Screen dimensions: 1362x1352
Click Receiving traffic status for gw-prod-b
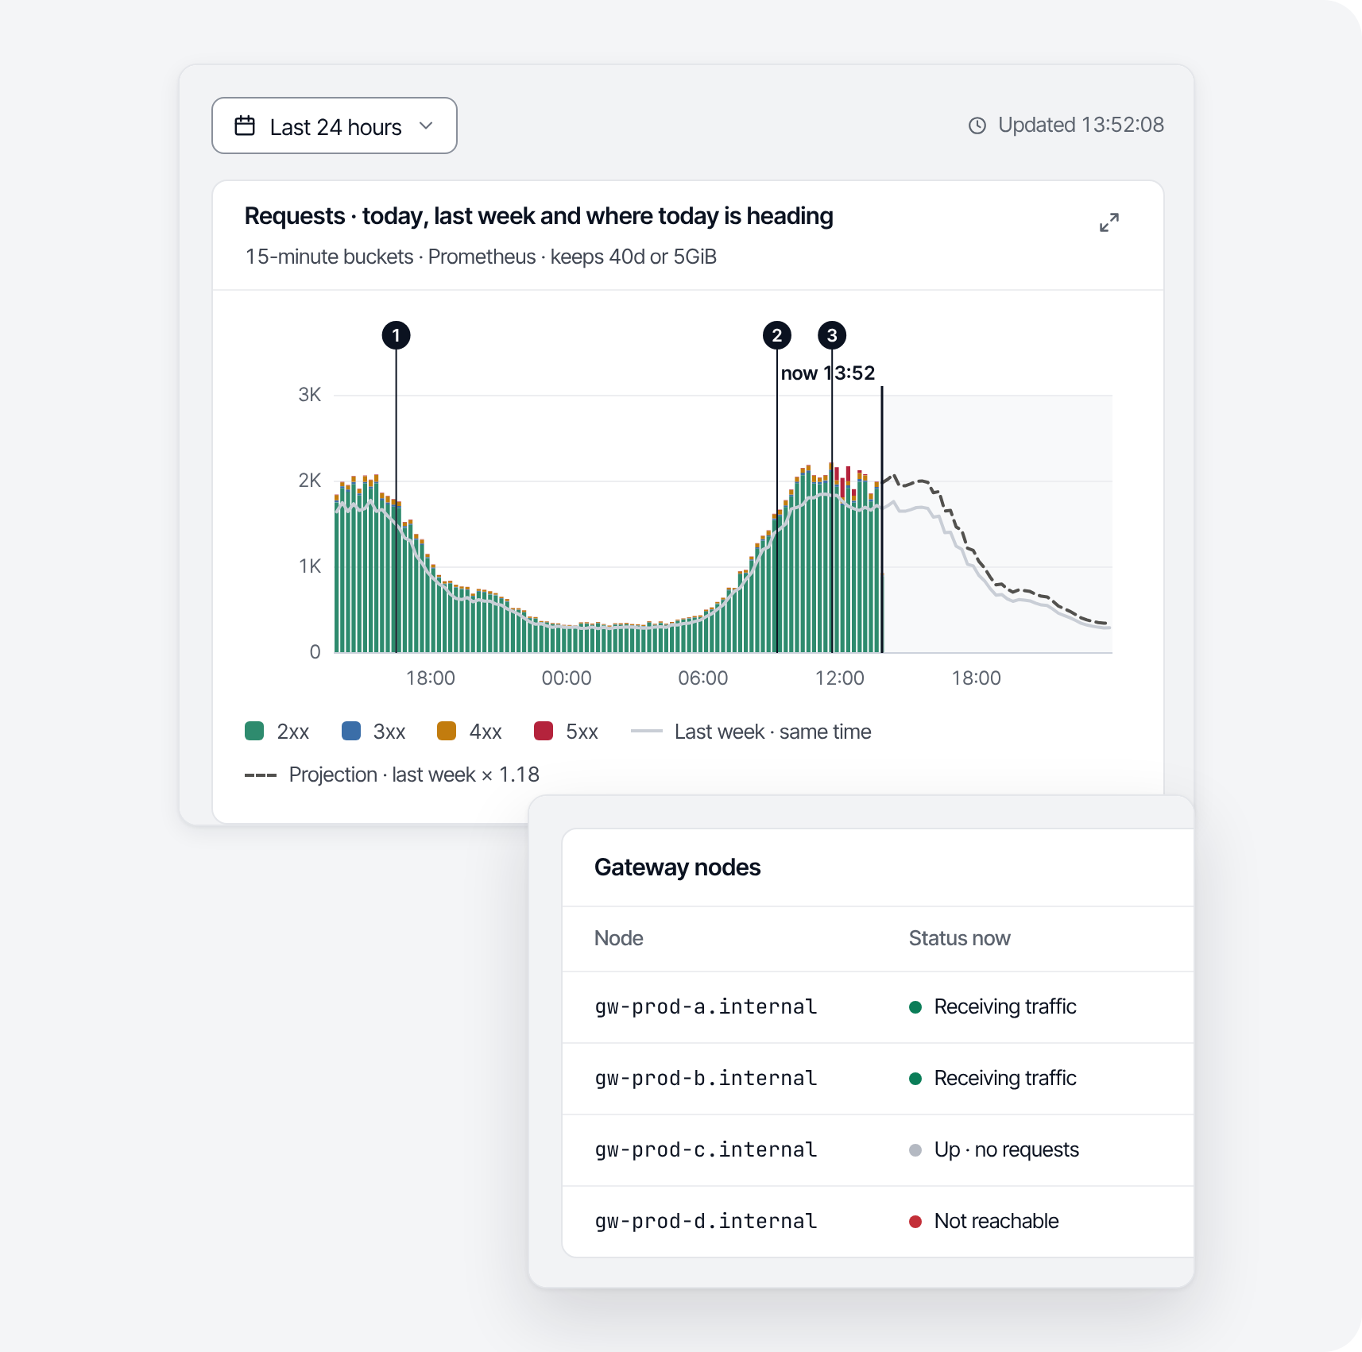tap(992, 1078)
